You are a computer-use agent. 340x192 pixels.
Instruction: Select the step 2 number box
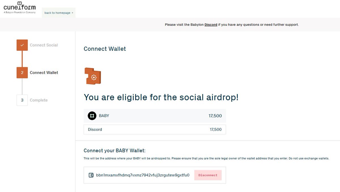coord(22,72)
